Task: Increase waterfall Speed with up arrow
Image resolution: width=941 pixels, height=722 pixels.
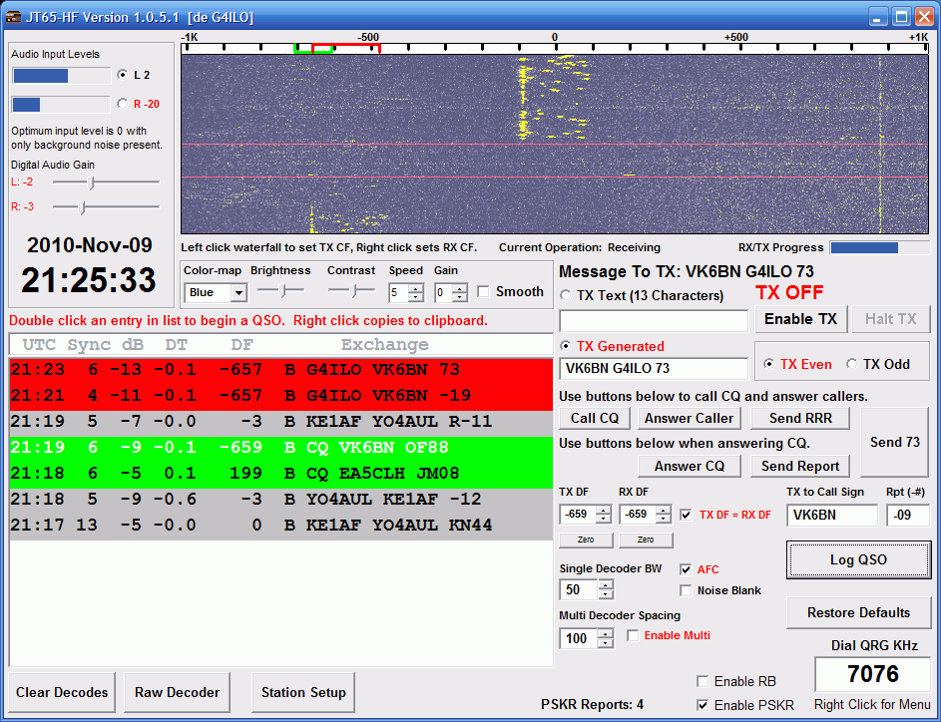Action: [416, 288]
